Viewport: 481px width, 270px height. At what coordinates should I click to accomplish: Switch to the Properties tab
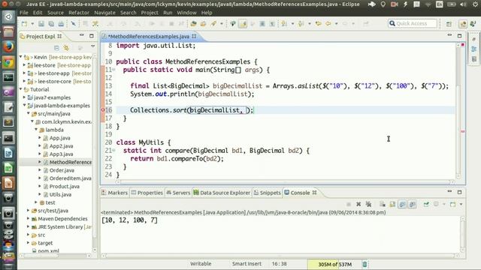[147, 193]
